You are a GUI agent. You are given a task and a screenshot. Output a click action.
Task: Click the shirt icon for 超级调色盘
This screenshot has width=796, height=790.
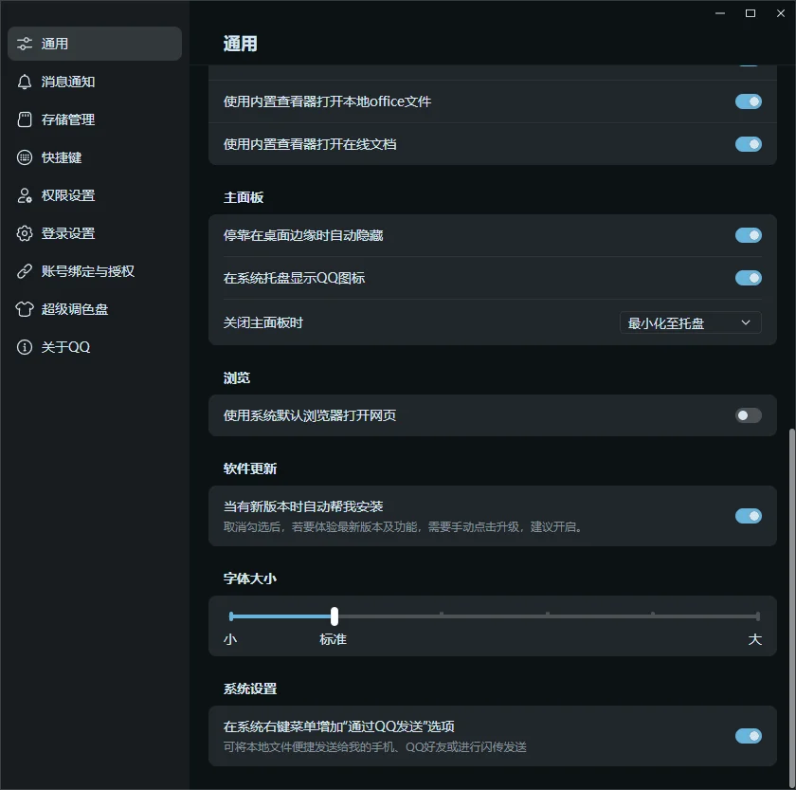25,309
